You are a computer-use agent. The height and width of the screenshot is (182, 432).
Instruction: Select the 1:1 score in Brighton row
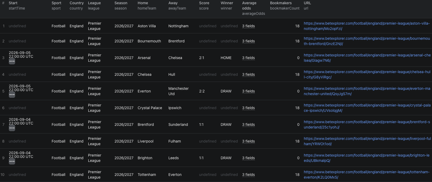[x=201, y=158]
